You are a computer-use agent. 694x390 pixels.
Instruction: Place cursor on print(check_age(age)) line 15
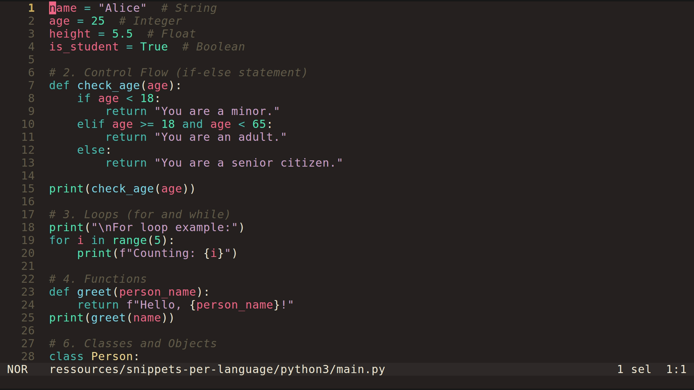pos(122,188)
